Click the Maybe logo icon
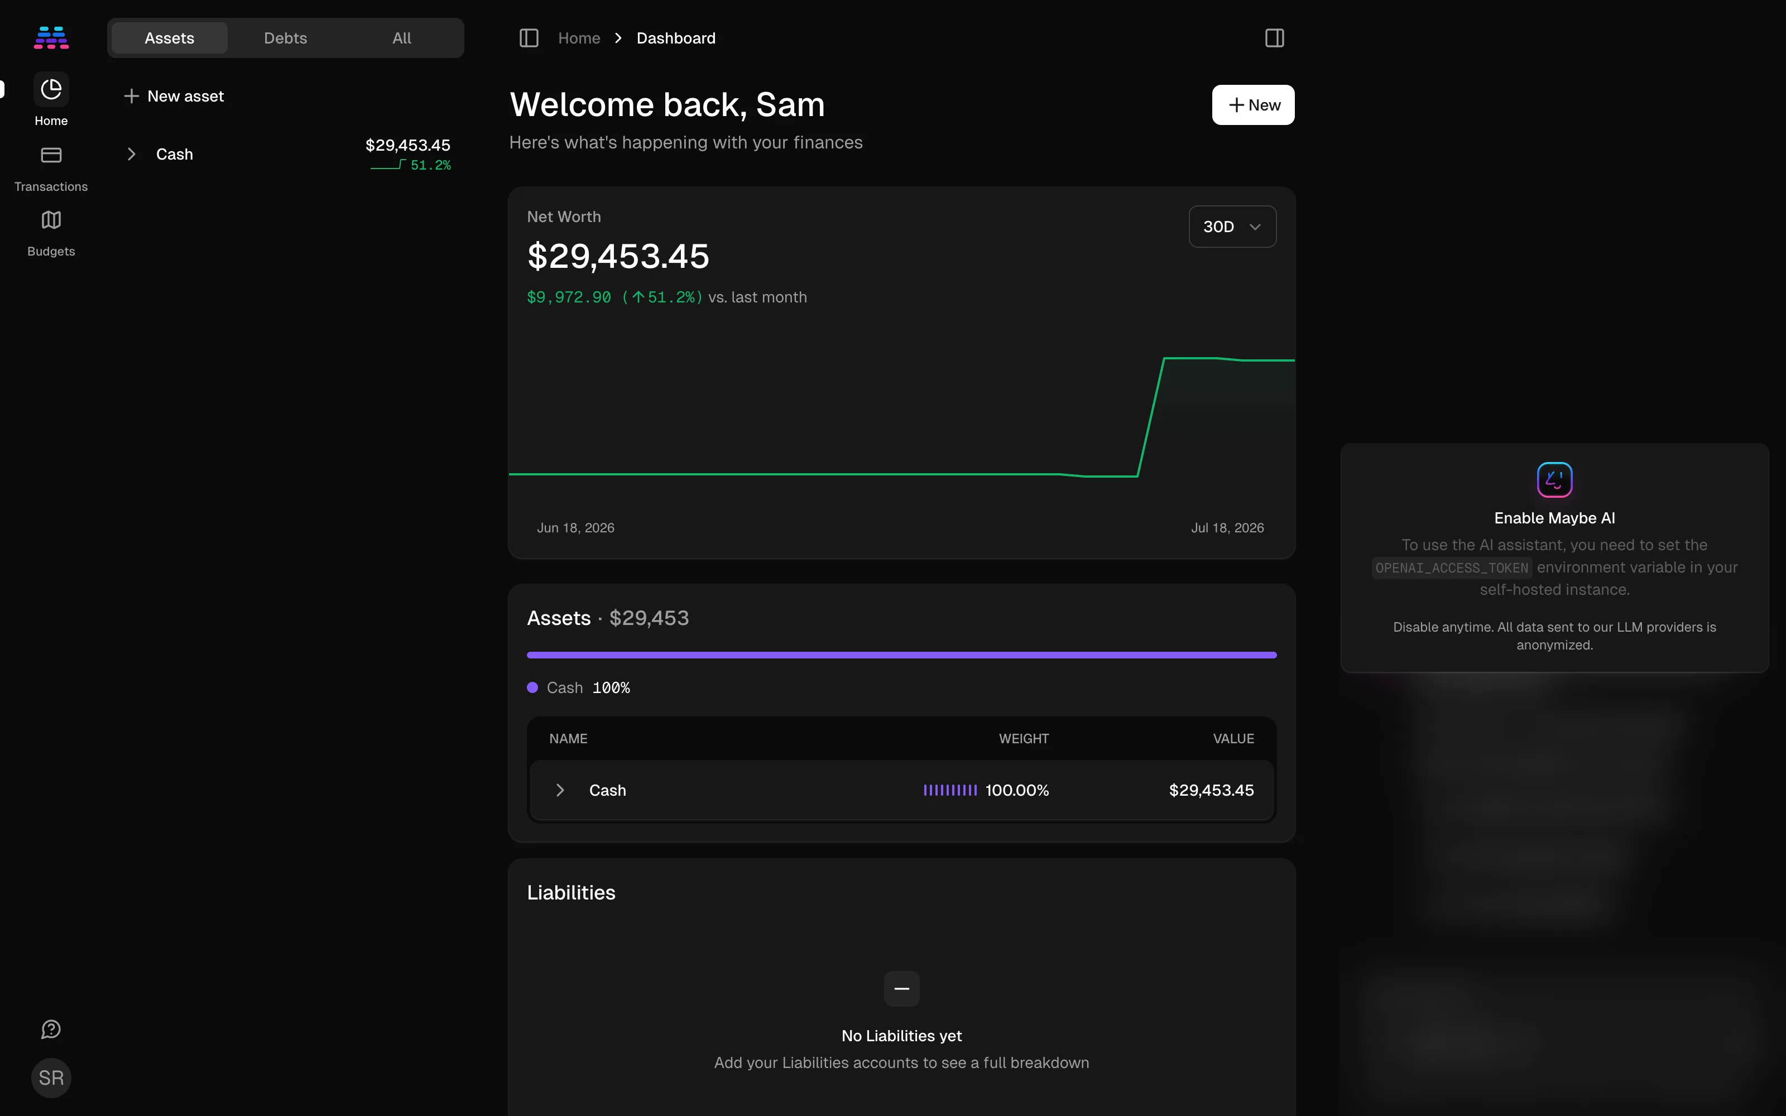 click(51, 37)
